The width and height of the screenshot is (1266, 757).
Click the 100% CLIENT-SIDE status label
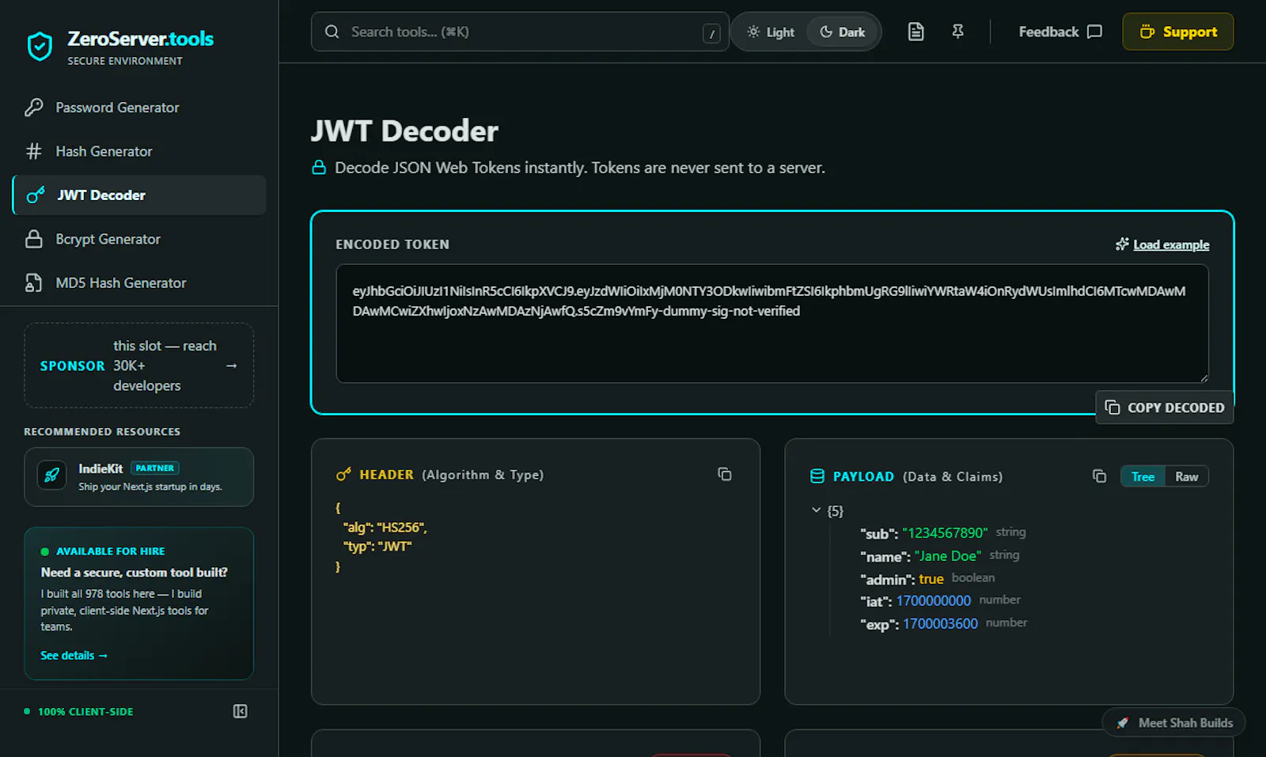click(85, 711)
